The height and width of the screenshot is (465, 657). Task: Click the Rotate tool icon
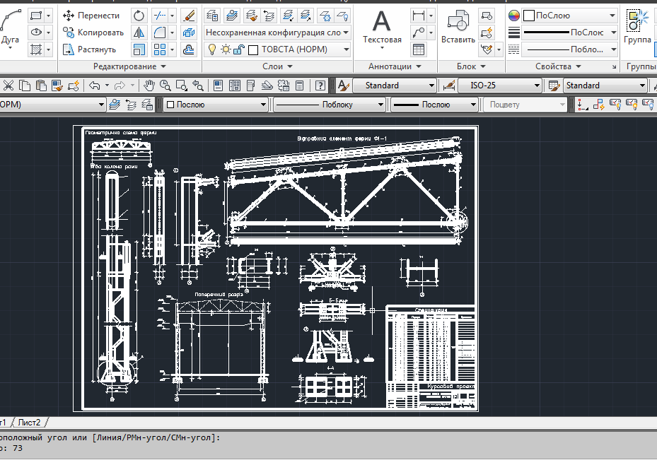point(139,16)
